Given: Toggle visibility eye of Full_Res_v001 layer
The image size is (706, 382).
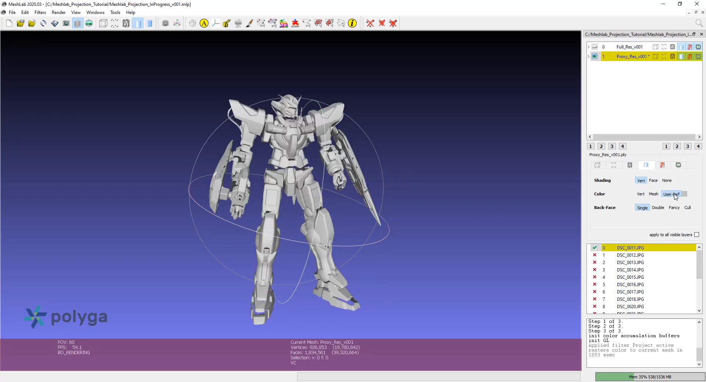Looking at the screenshot, I should (595, 47).
